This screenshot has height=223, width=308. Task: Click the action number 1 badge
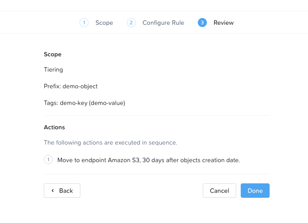(x=48, y=160)
